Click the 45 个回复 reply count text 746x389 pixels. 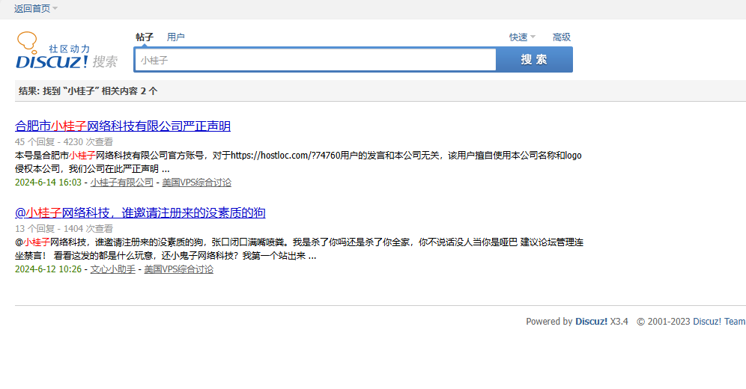[34, 142]
